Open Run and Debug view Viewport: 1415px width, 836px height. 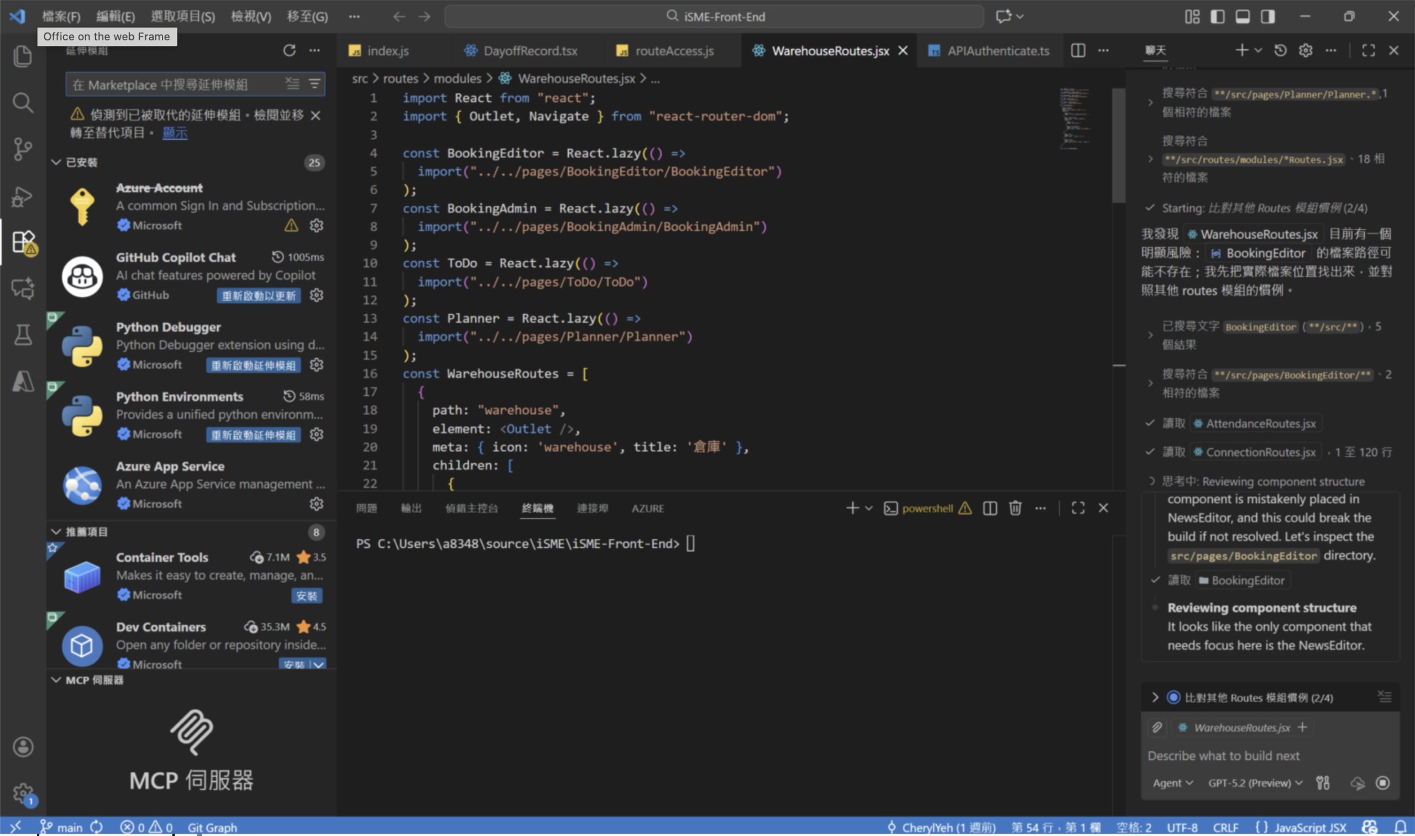pos(23,197)
